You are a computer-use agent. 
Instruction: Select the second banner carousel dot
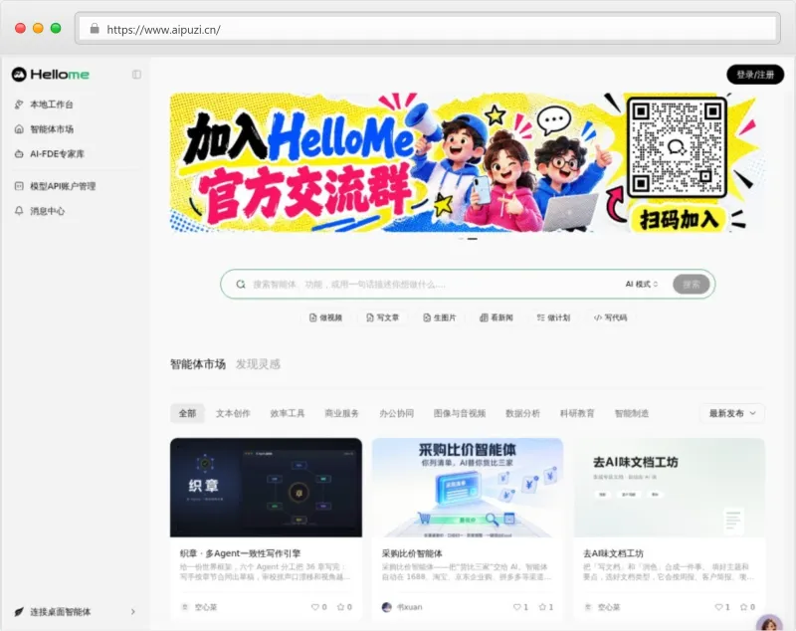pos(473,239)
